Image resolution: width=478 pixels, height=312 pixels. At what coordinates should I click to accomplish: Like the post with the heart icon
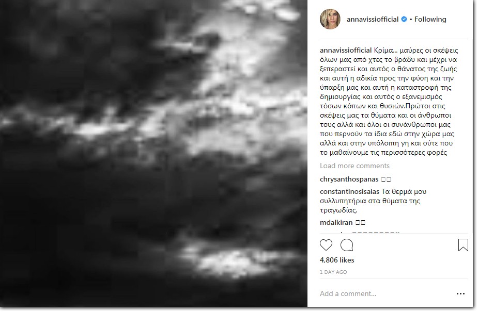tap(326, 245)
